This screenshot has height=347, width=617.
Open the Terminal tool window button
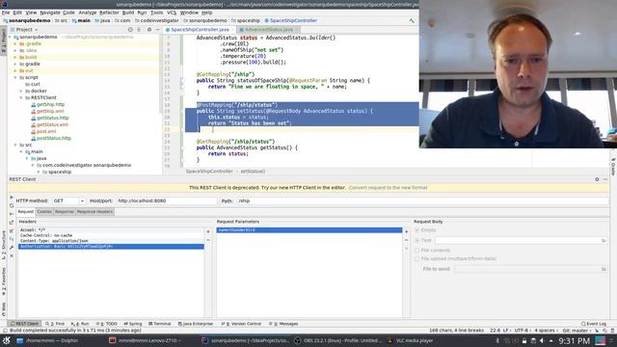coord(160,324)
